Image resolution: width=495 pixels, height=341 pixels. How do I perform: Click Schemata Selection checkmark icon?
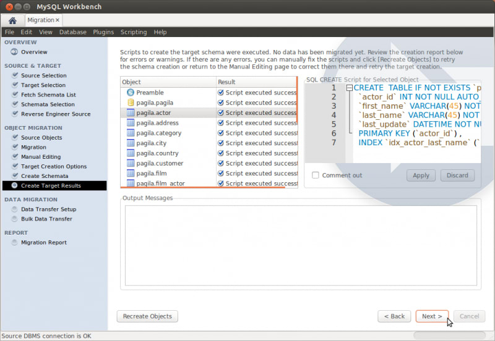coord(15,104)
